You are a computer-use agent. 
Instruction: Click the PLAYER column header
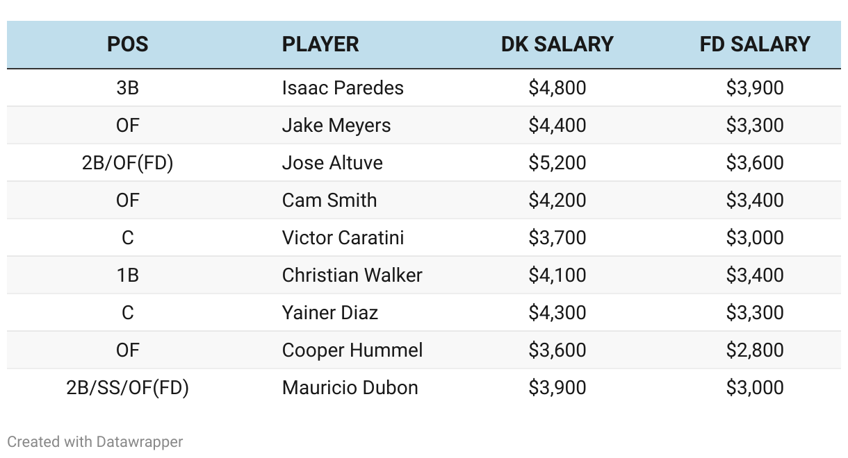(x=320, y=44)
